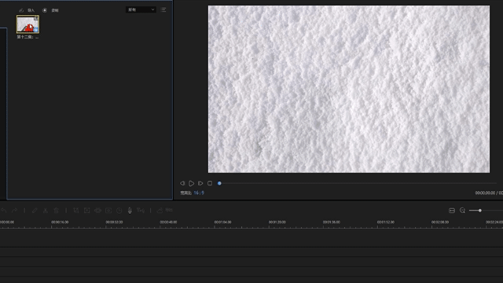Viewport: 503px width, 283px height.
Task: Start voiceover with the microphone icon
Action: coord(130,211)
